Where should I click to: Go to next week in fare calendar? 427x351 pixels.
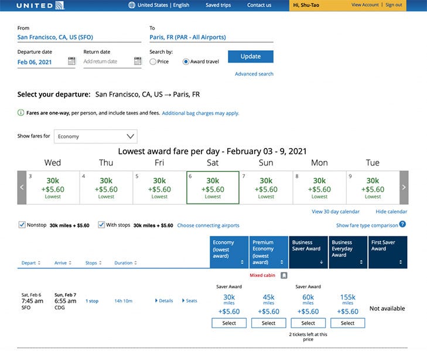[404, 187]
